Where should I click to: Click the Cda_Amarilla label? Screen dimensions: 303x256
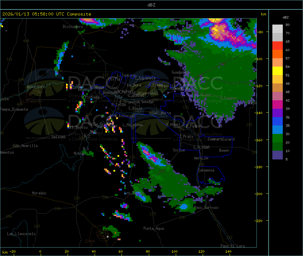coord(25,146)
